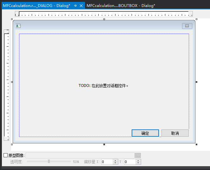210x170 pixels.
Task: Decrease the offset Y value
Action: (x=138, y=163)
